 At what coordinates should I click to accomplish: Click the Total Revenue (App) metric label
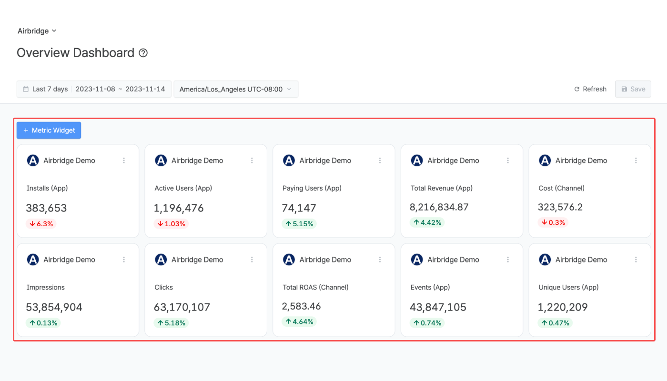[442, 188]
